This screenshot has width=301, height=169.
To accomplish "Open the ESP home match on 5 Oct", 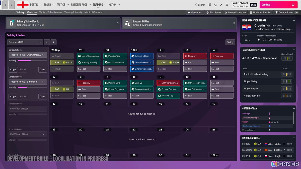I will click(x=62, y=89).
